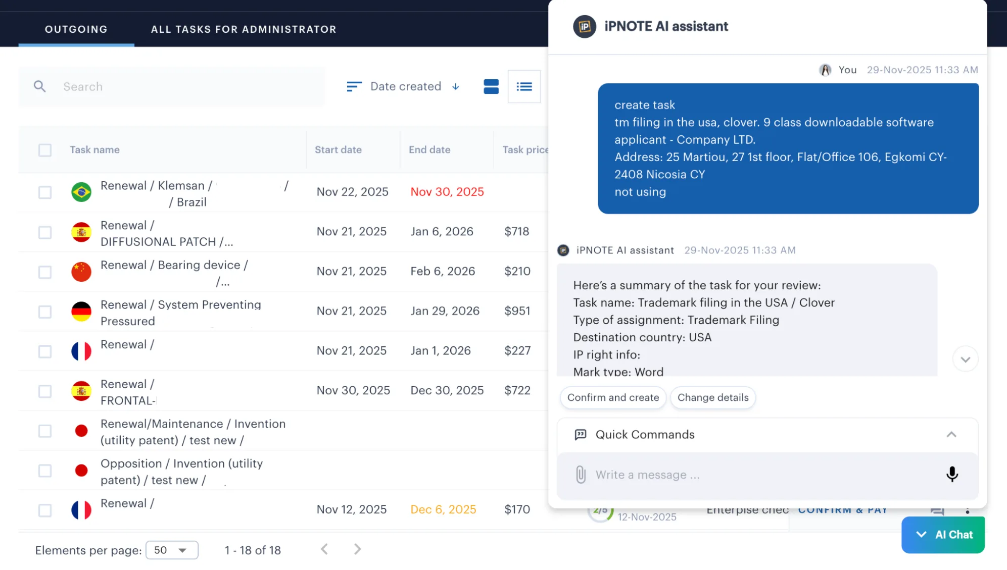
Task: Click the iPNOTE logo in chat header
Action: pyautogui.click(x=584, y=26)
